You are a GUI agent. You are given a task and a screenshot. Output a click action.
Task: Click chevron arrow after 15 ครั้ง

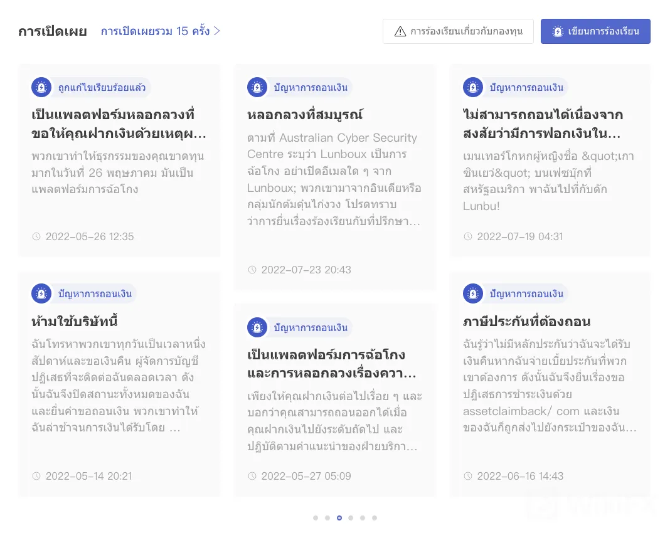pyautogui.click(x=216, y=31)
